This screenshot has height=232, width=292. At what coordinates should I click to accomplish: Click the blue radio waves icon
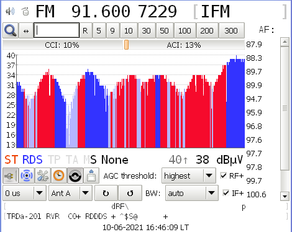click(x=27, y=176)
